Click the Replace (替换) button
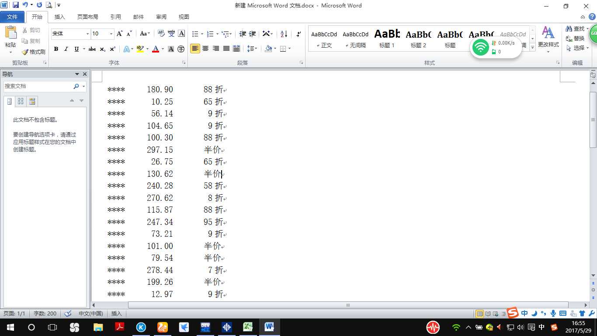Image resolution: width=597 pixels, height=336 pixels. tap(575, 38)
